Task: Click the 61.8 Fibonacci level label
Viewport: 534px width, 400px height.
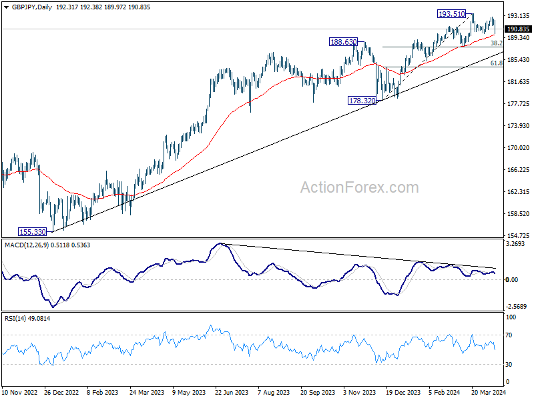Action: (x=496, y=63)
